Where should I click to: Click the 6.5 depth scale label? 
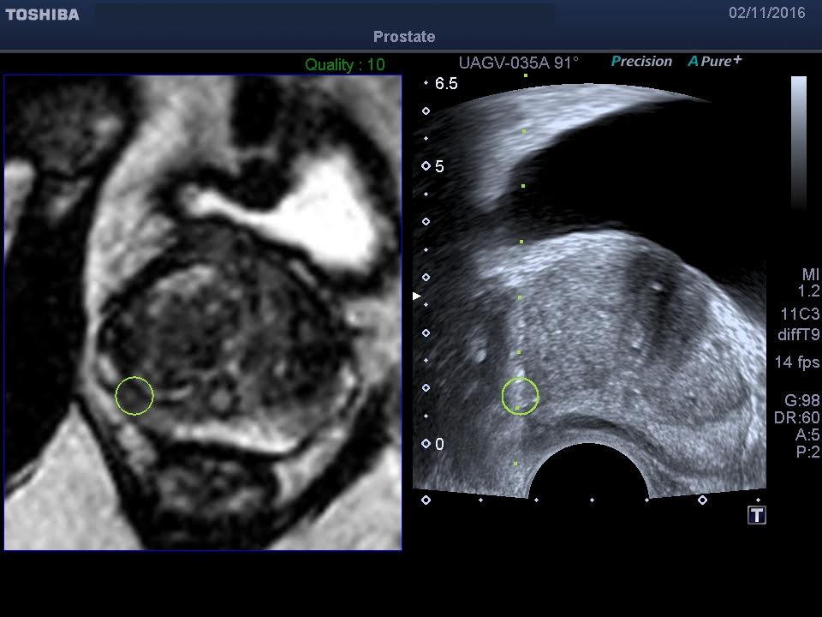[446, 84]
